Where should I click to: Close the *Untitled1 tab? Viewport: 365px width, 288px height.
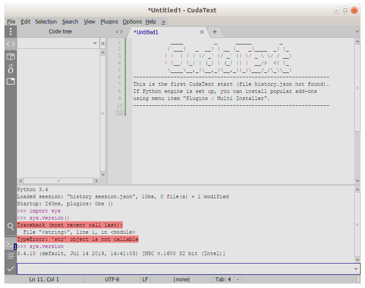(202, 32)
